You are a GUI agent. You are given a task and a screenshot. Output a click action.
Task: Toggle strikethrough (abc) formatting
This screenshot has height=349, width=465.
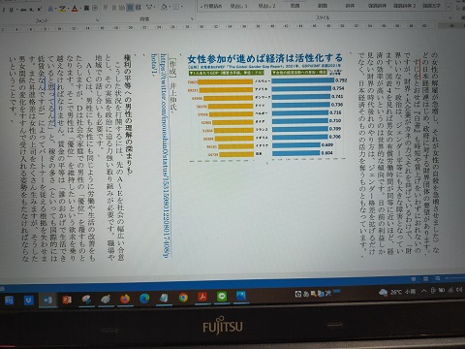[23, 10]
